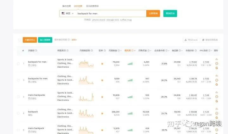Sort by 商品数 column arrow
Viewport: 228px width, 134px height.
coord(182,51)
